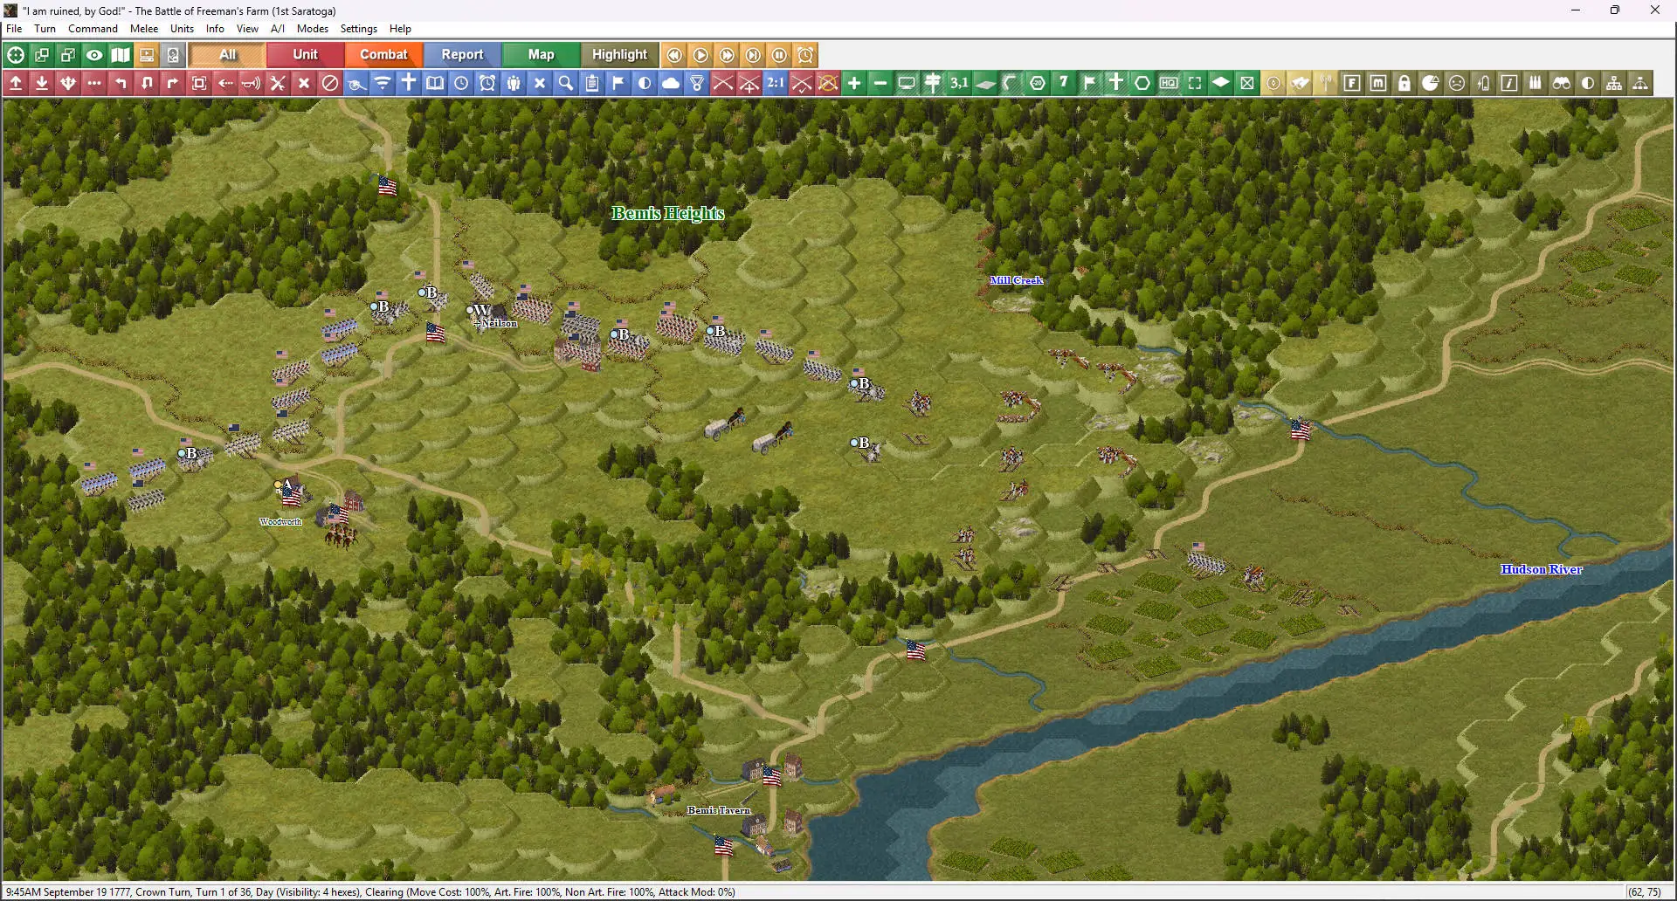Switch to the Combat toolbar tab

click(x=383, y=54)
